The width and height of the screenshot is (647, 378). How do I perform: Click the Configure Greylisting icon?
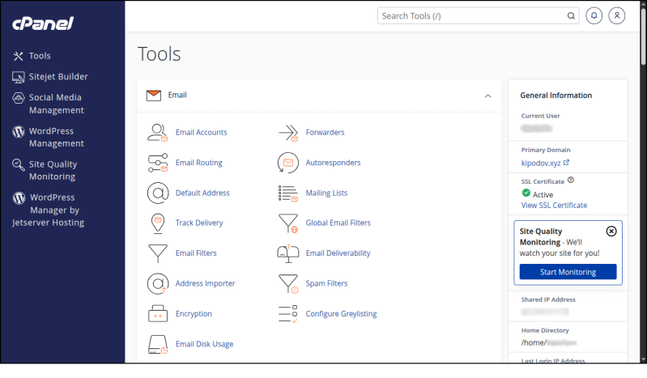[x=288, y=314]
